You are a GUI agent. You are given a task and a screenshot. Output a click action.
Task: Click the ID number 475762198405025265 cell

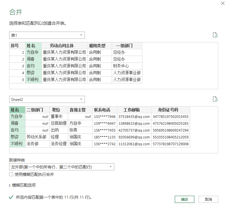[171, 123]
